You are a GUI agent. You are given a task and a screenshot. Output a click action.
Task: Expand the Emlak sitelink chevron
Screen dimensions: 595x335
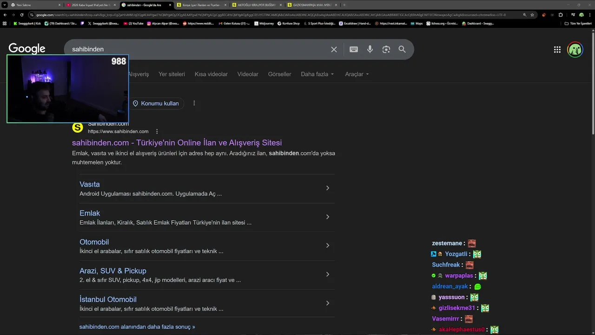[327, 217]
